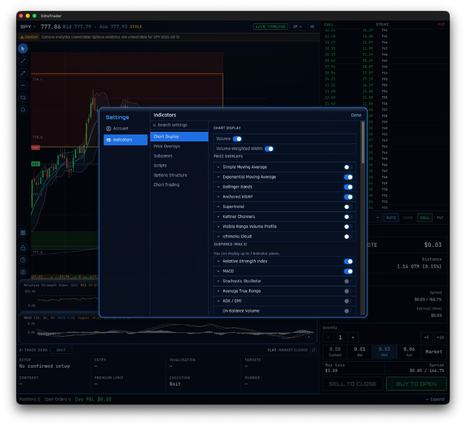The height and width of the screenshot is (426, 466).
Task: Open the 1M timeframe dropdown
Action: tap(297, 27)
